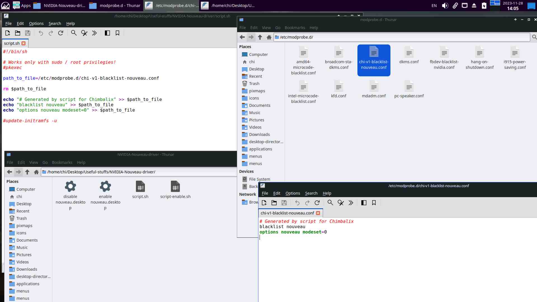Screen dimensions: 537x302
Task: Open the New Document icon in the conf editor
Action: 264,203
